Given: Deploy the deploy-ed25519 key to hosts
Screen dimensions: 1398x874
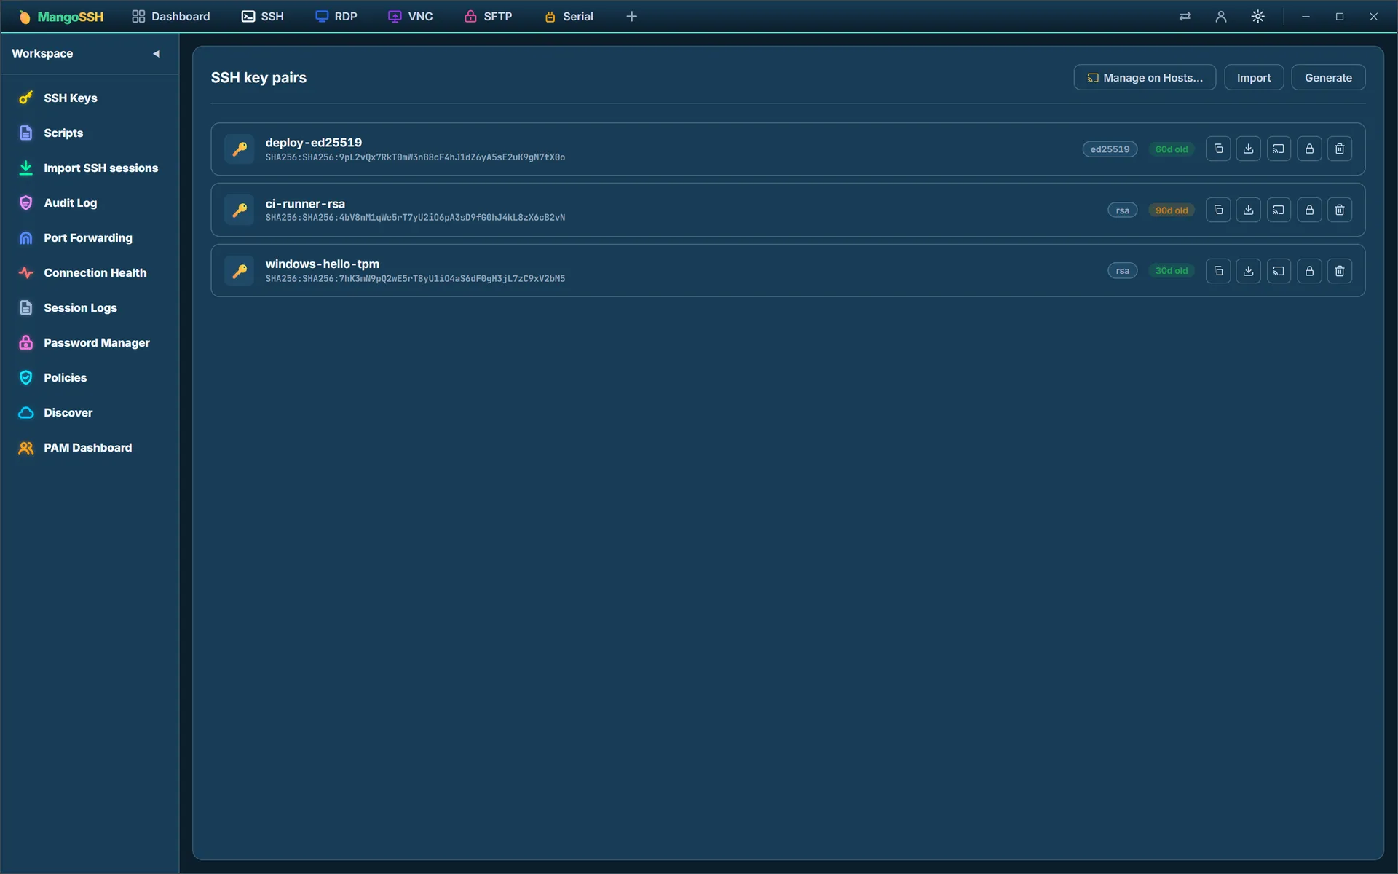Looking at the screenshot, I should (x=1279, y=149).
